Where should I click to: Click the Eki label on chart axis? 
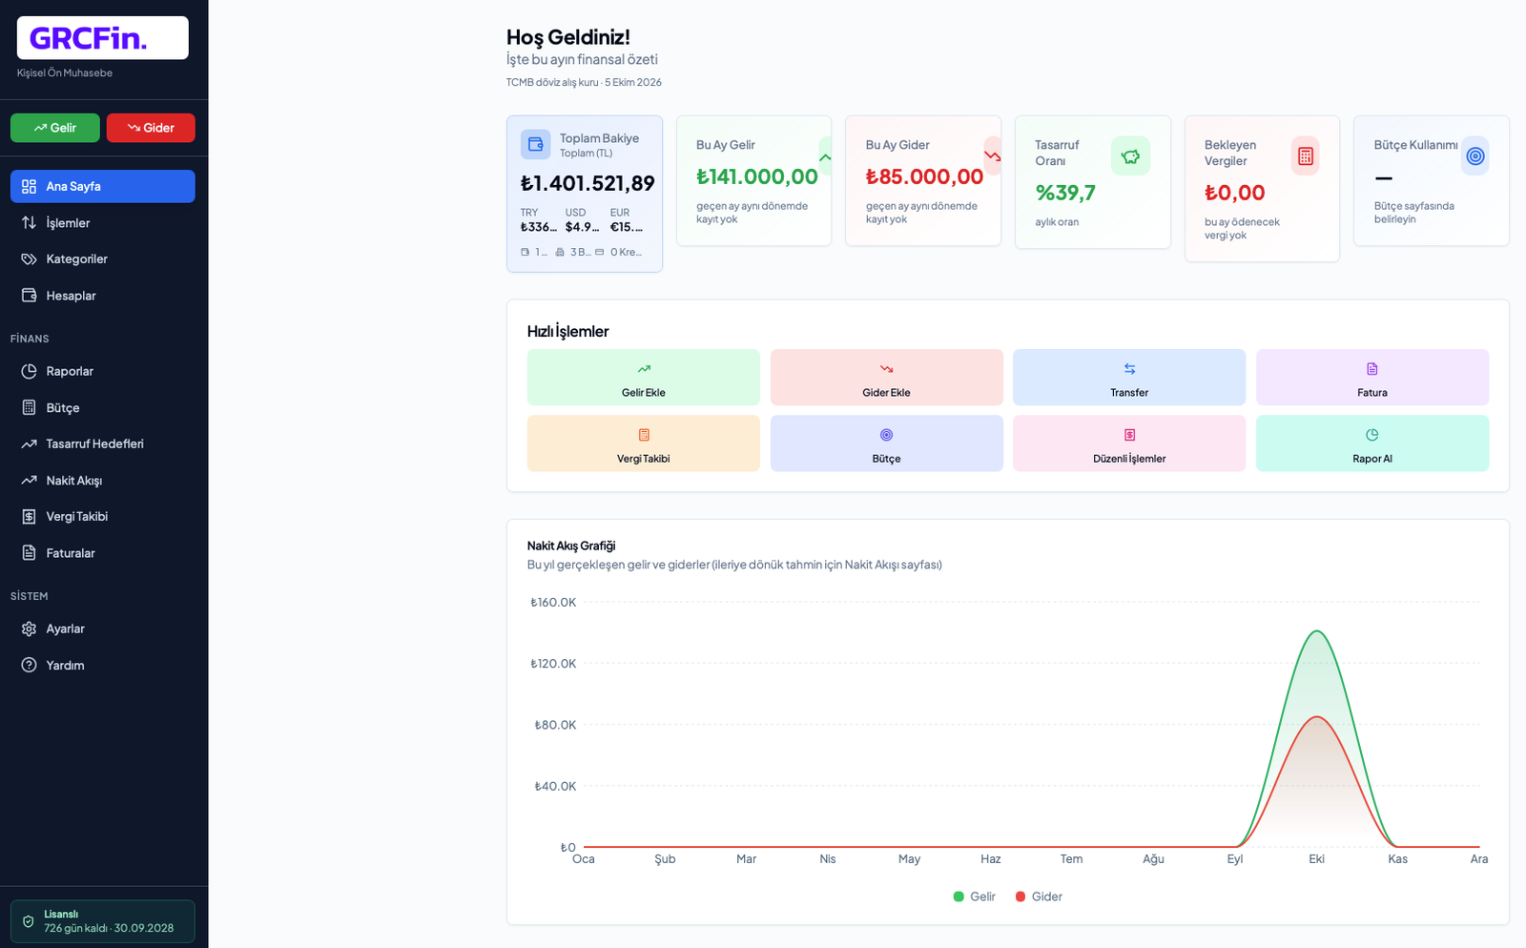[x=1317, y=859]
